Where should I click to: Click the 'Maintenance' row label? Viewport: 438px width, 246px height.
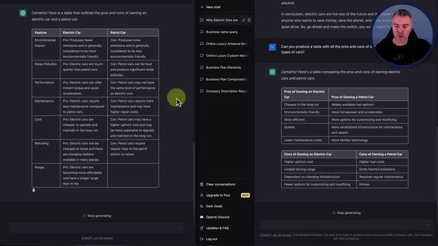(x=44, y=101)
